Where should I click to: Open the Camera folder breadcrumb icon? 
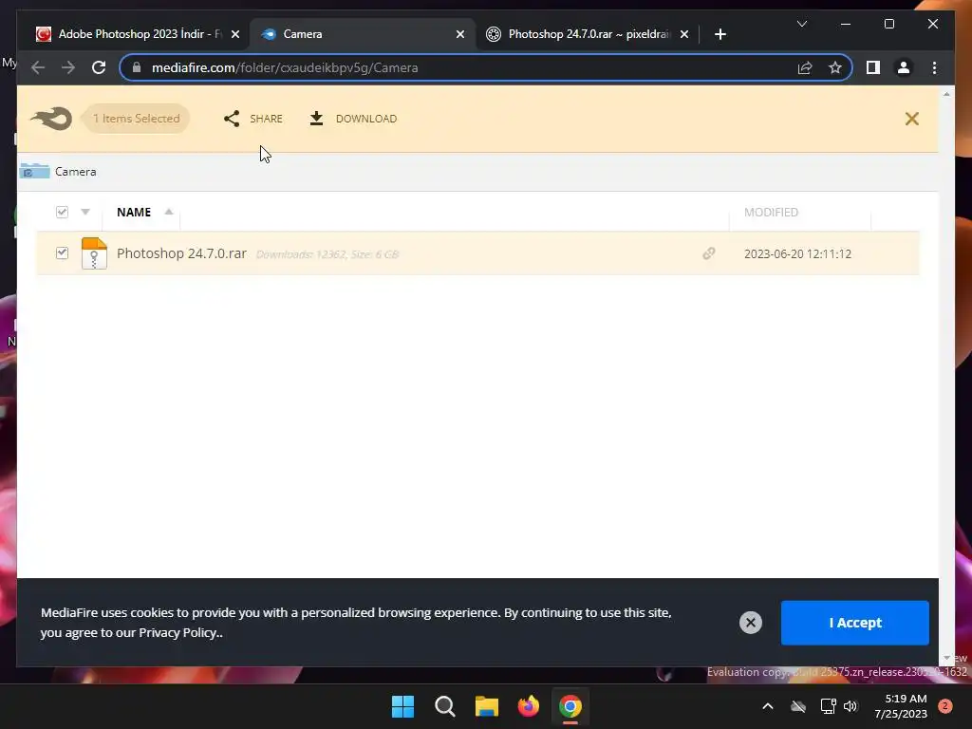coord(34,171)
